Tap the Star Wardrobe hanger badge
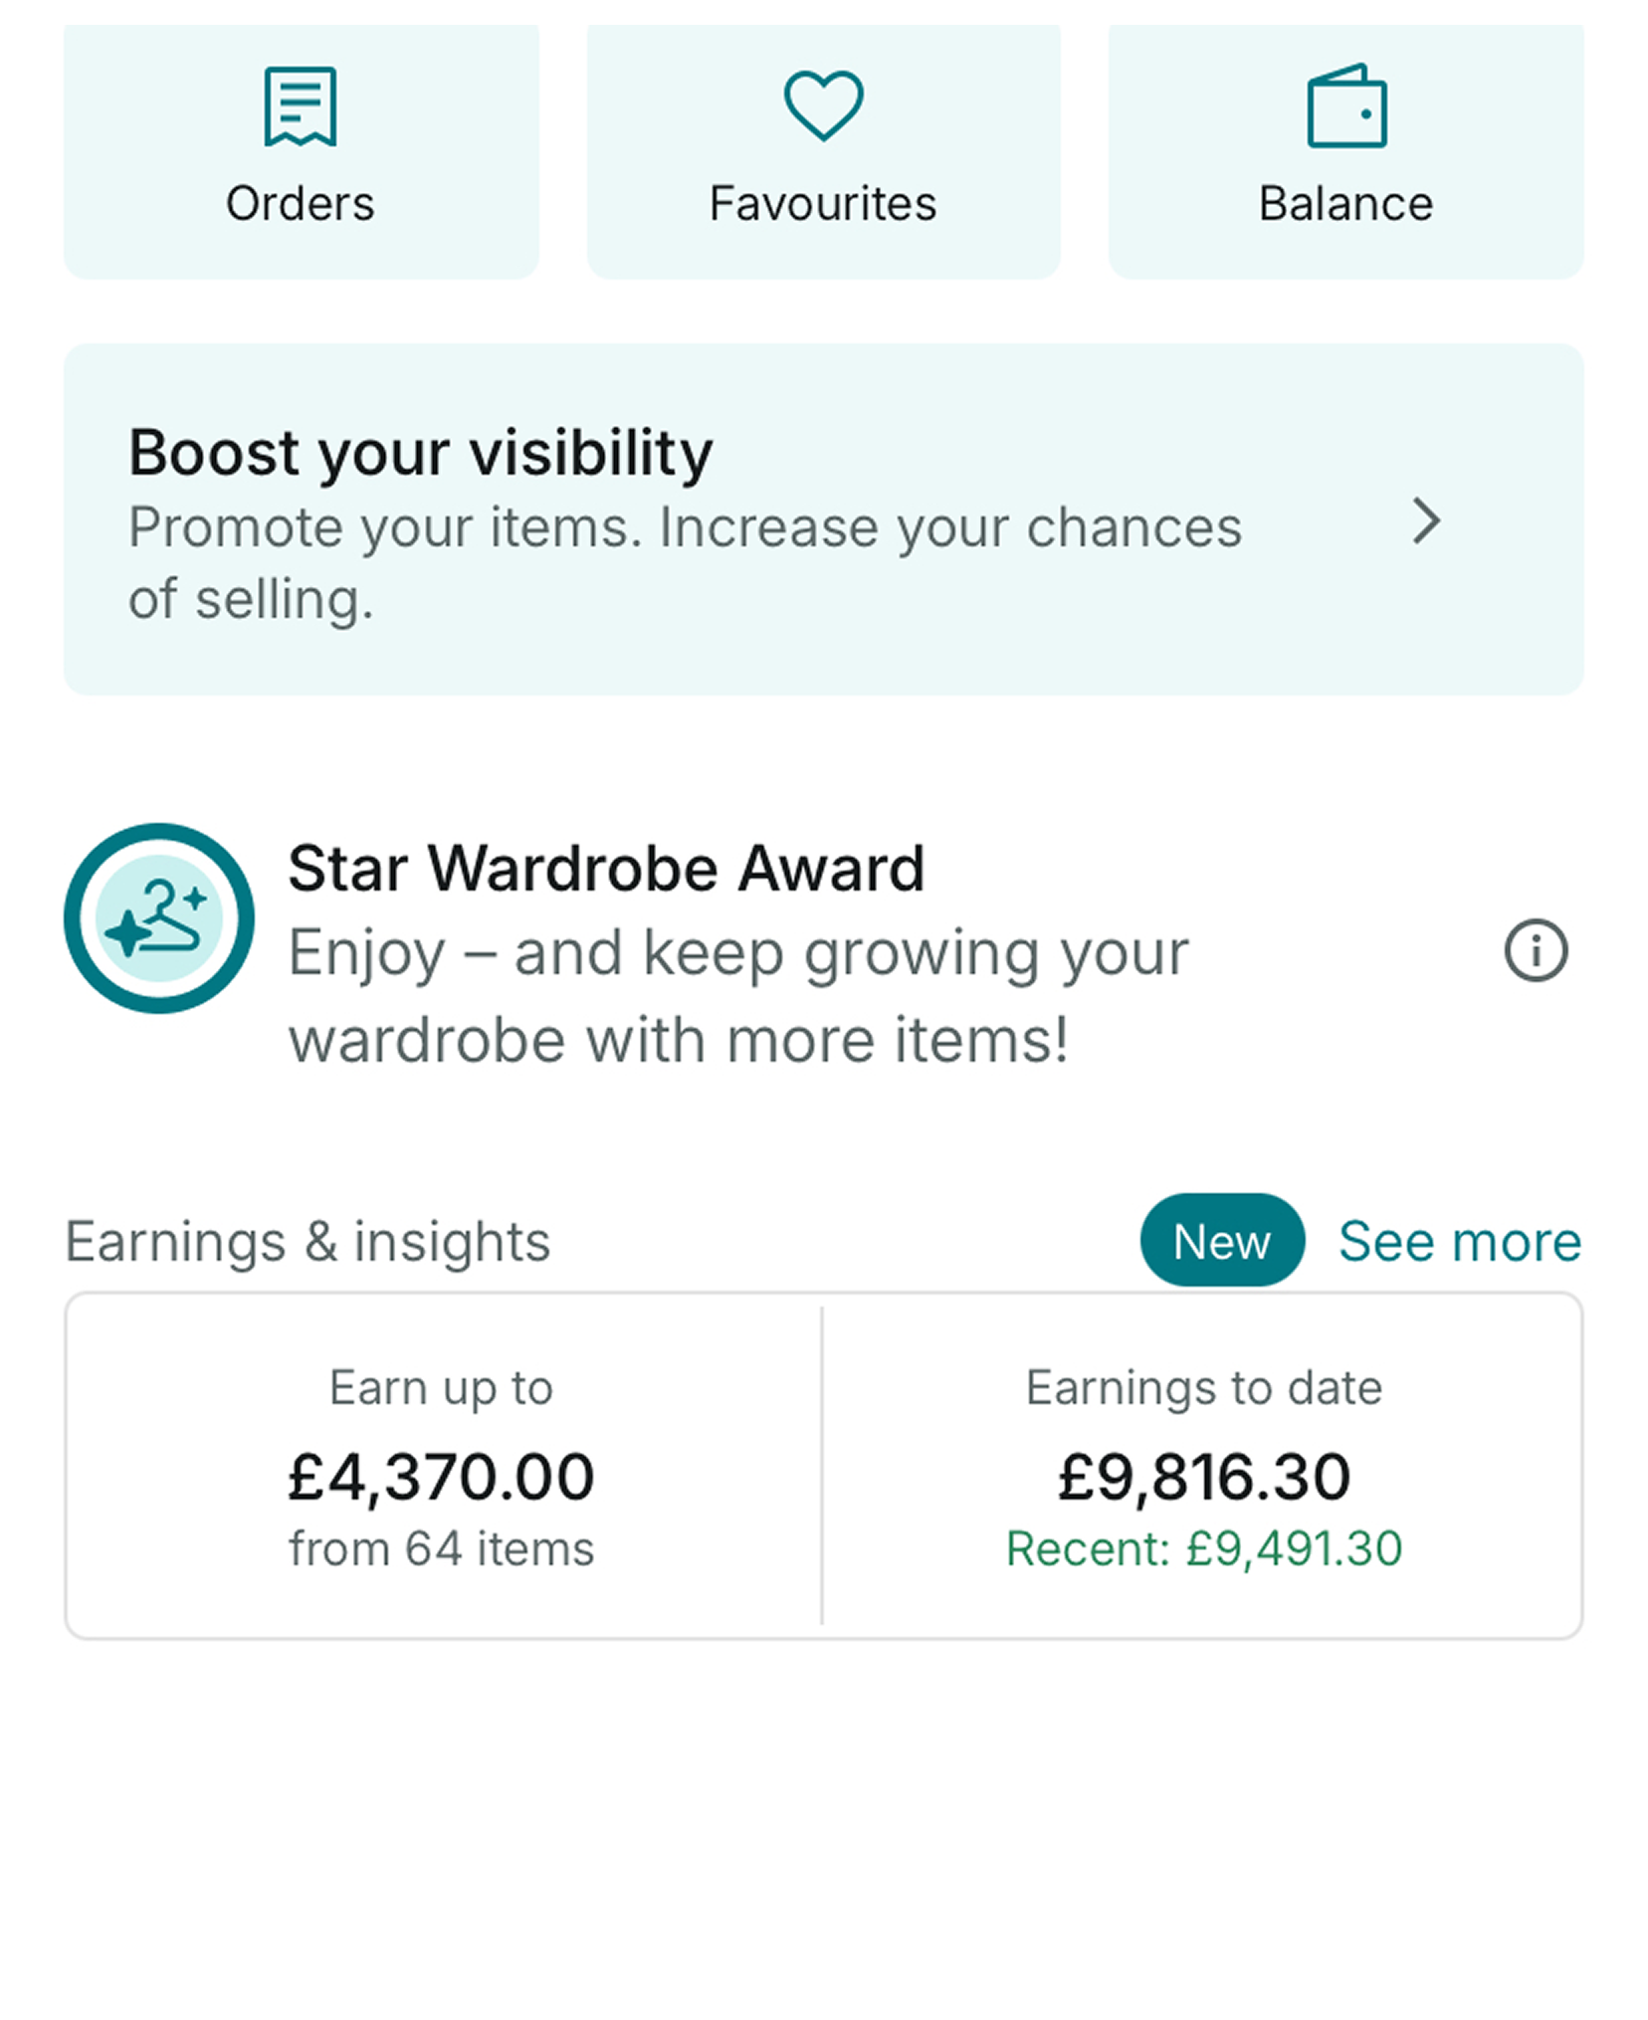 tap(159, 917)
